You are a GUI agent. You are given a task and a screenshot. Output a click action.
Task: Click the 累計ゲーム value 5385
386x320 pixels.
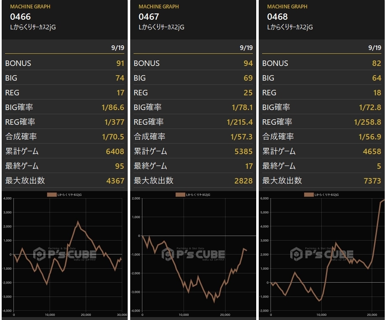pos(244,151)
